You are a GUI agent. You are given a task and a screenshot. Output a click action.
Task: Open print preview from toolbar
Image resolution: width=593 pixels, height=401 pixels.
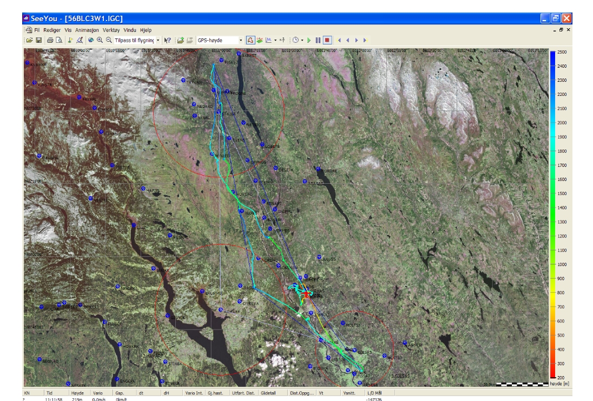tap(58, 40)
